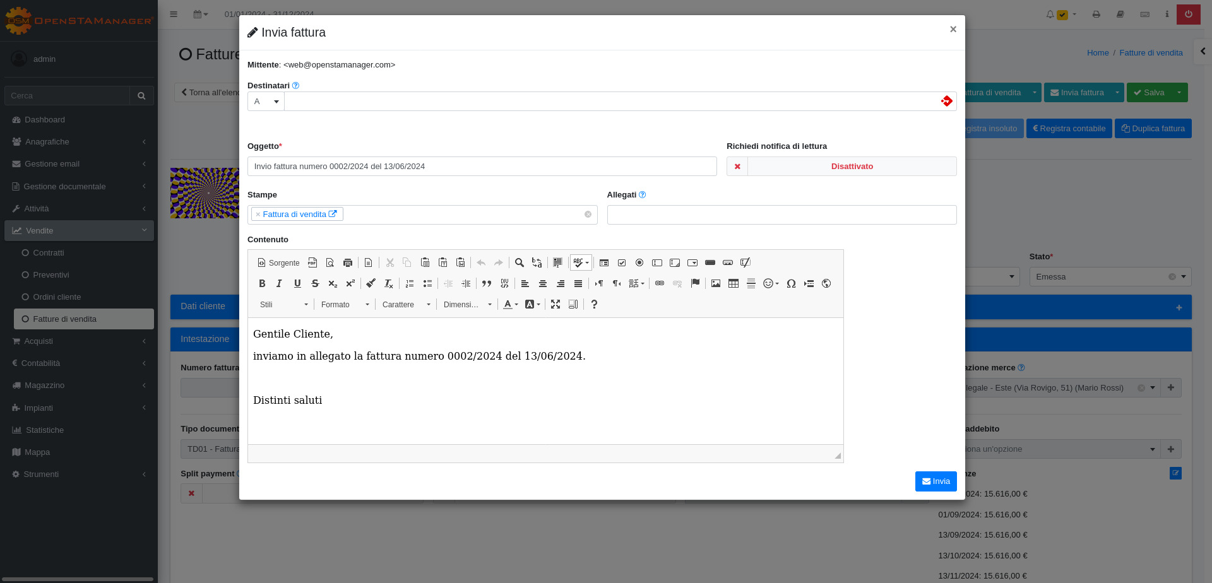Insert a table in the message content
1212x583 pixels.
tap(734, 284)
